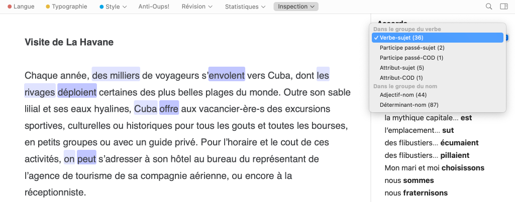
Task: Click the highlighted verb "déploient"
Action: point(77,92)
